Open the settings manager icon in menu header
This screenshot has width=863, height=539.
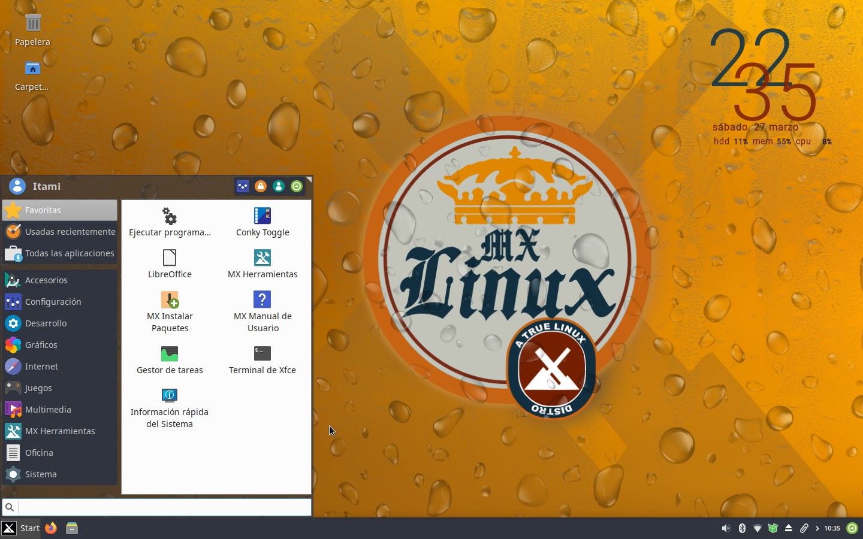click(x=242, y=186)
